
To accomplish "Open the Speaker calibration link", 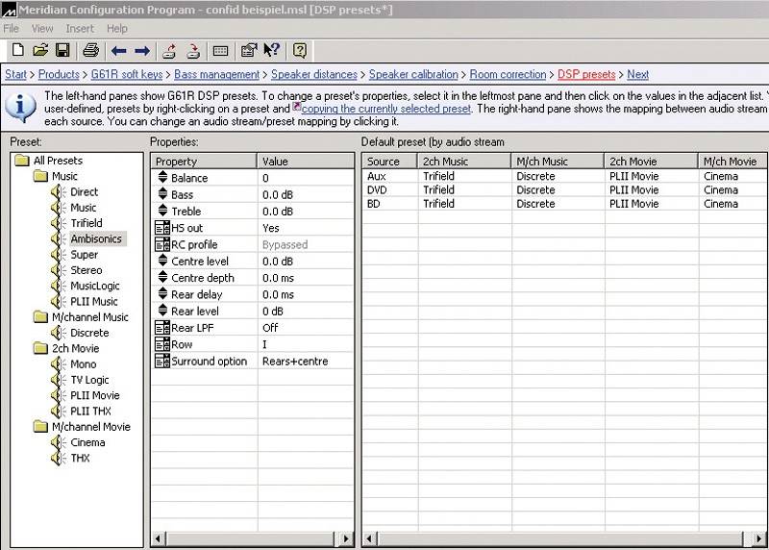I will click(413, 74).
